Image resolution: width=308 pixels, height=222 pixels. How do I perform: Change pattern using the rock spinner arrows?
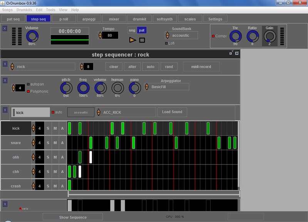pyautogui.click(x=12, y=67)
